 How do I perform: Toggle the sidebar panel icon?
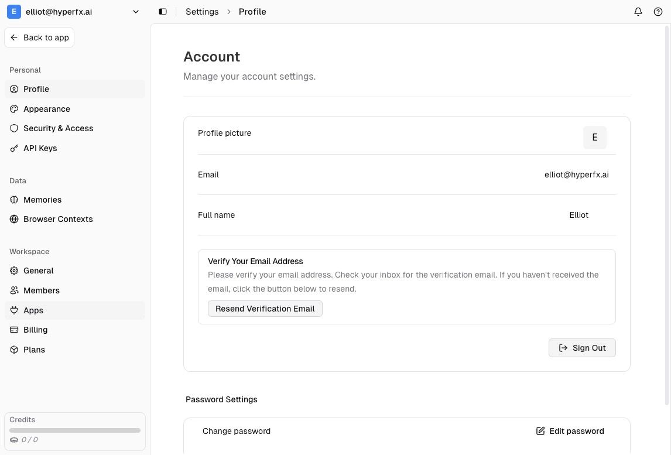pos(163,12)
